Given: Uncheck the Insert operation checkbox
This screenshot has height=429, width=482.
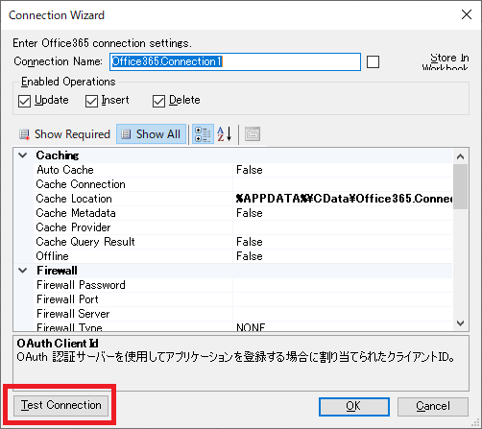Looking at the screenshot, I should pos(91,101).
